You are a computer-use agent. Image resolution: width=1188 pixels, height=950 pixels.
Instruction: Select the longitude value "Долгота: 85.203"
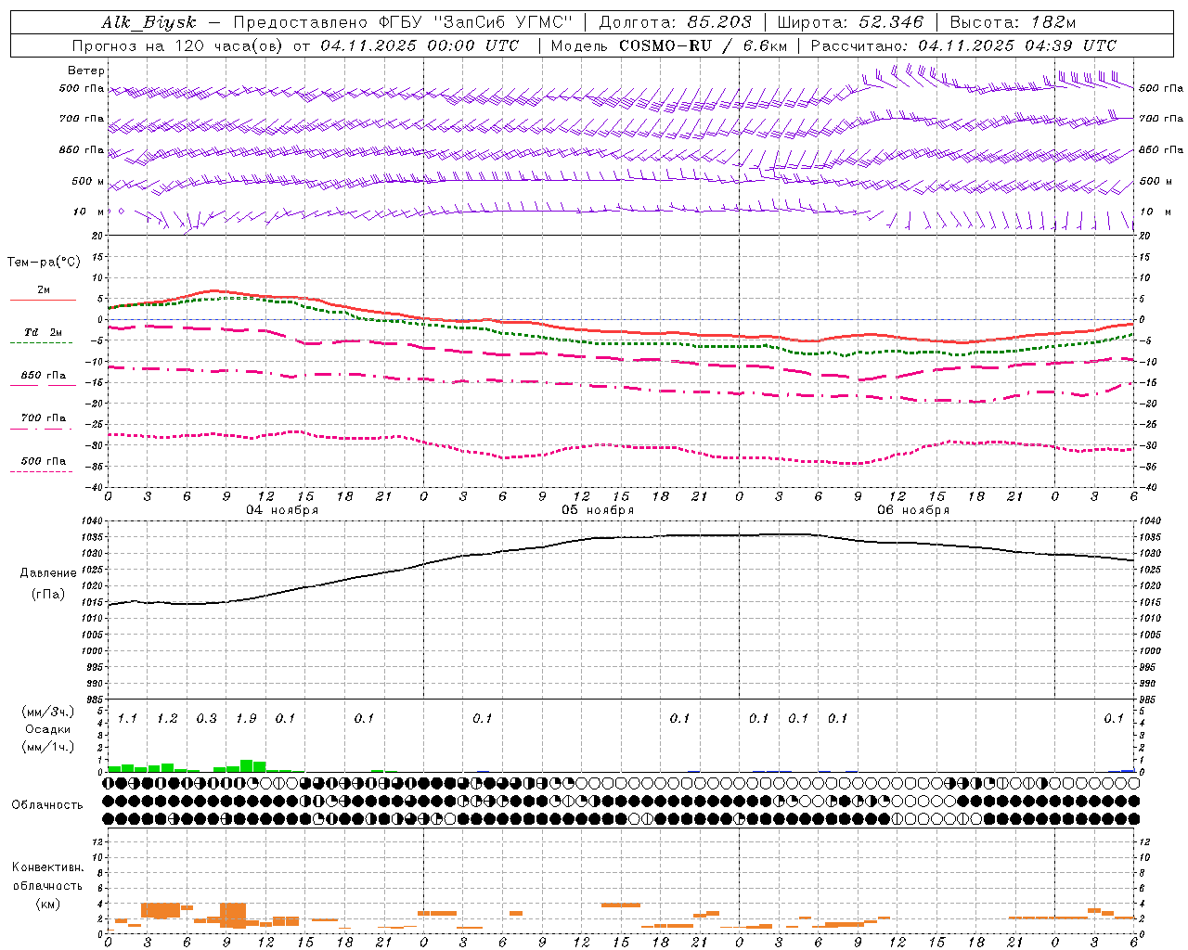click(x=675, y=23)
